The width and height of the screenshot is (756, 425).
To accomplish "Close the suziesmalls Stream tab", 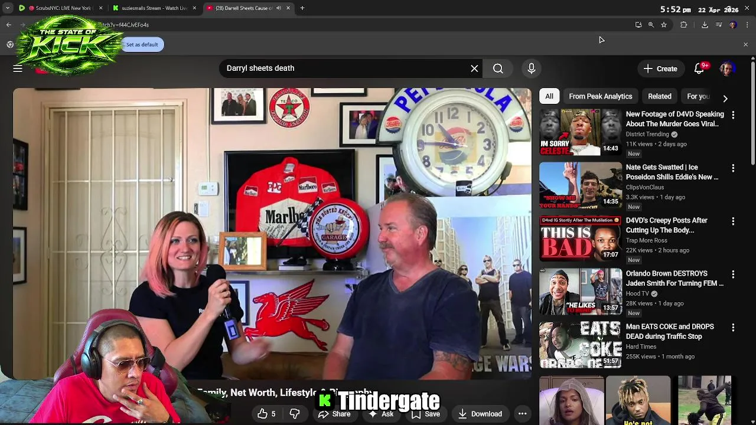I will tap(194, 8).
